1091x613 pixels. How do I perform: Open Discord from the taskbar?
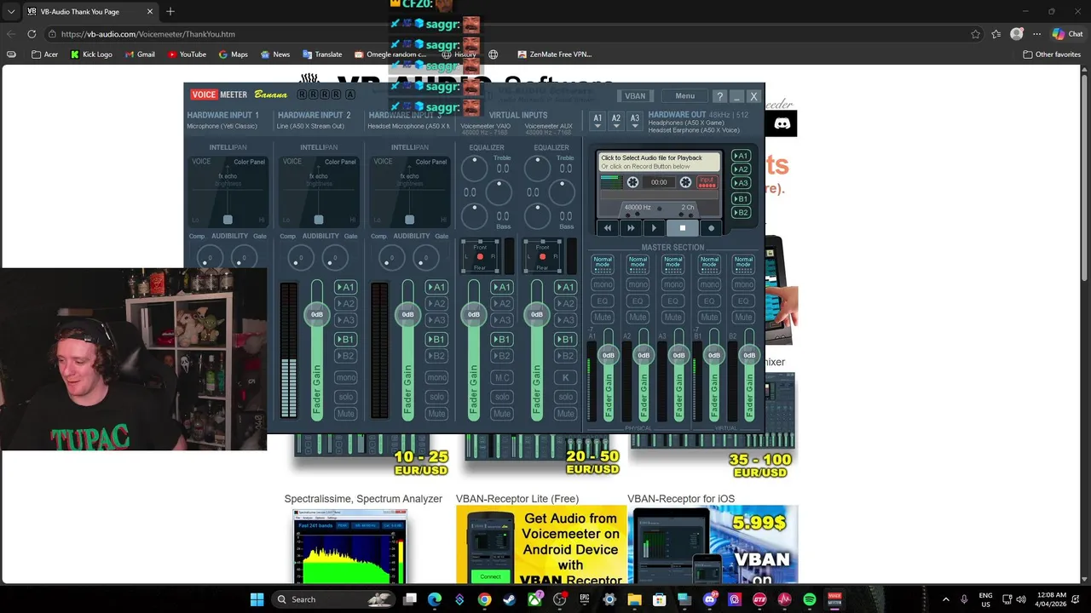709,599
